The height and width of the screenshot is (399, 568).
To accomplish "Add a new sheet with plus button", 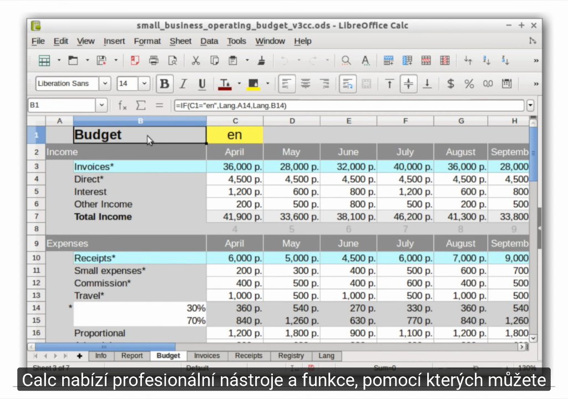I will click(80, 356).
